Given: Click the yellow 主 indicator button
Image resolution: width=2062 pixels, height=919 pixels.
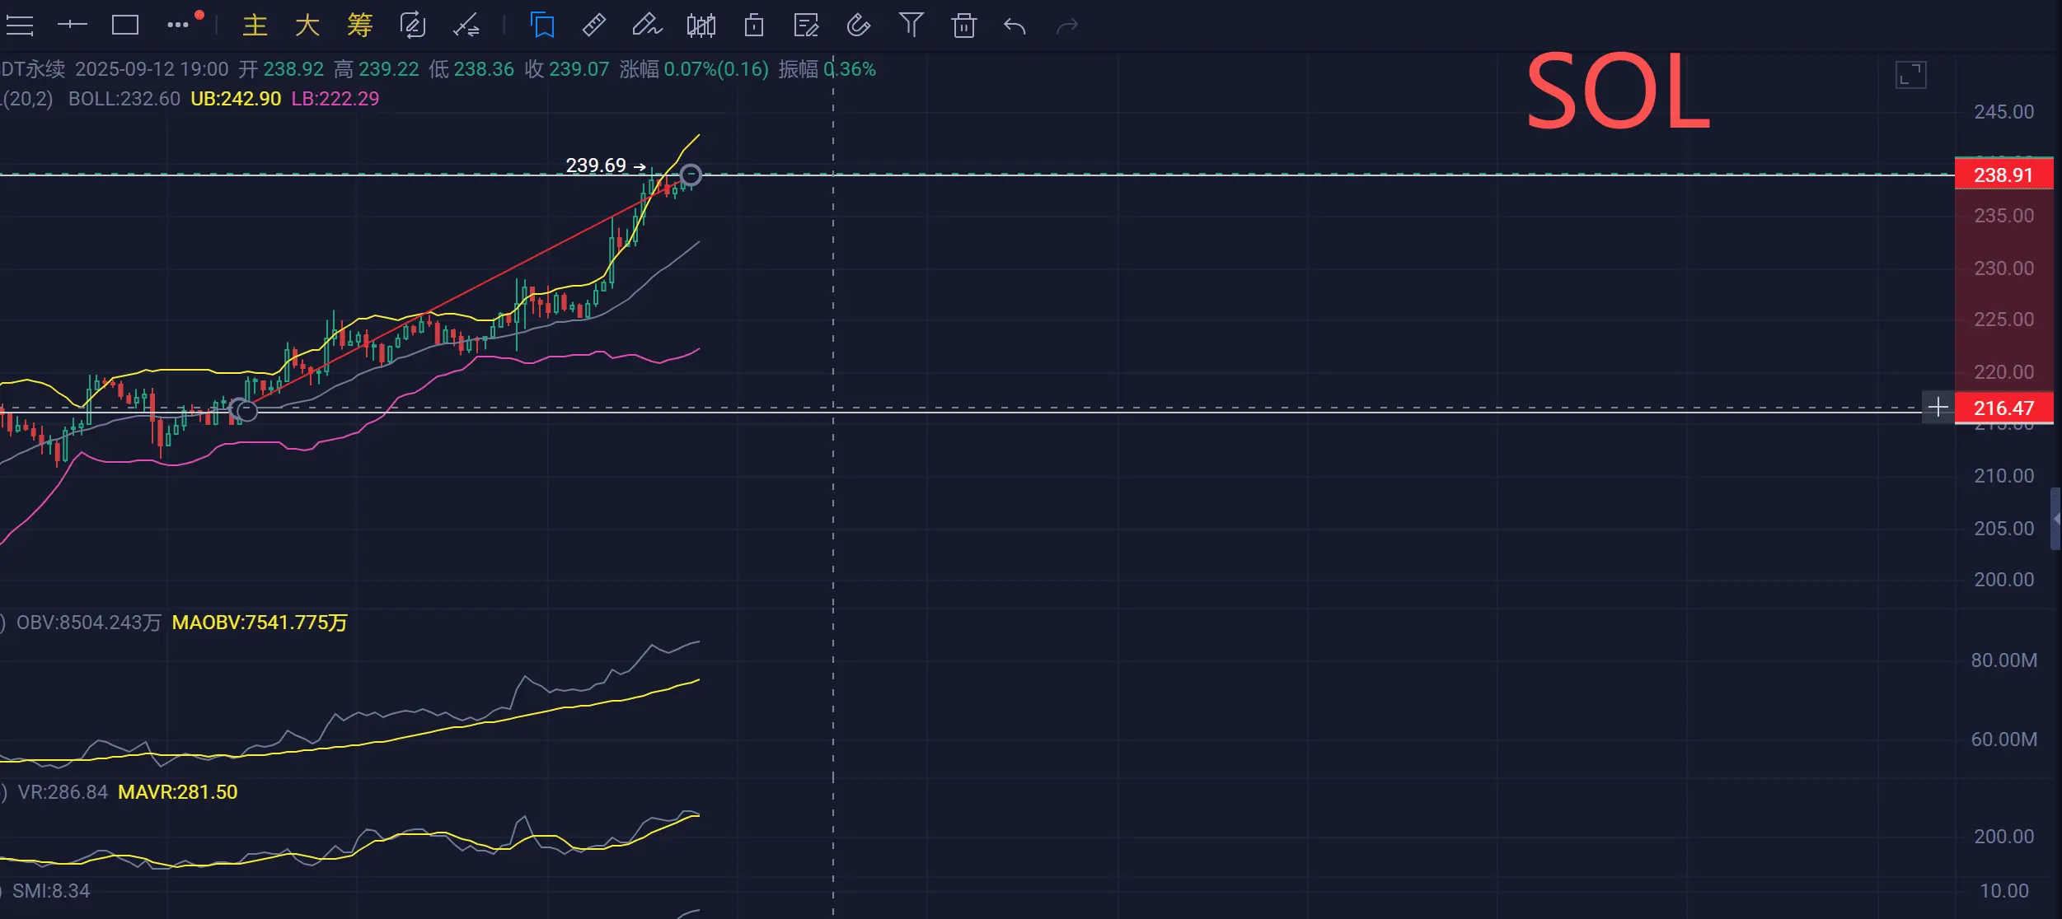Looking at the screenshot, I should [x=255, y=26].
